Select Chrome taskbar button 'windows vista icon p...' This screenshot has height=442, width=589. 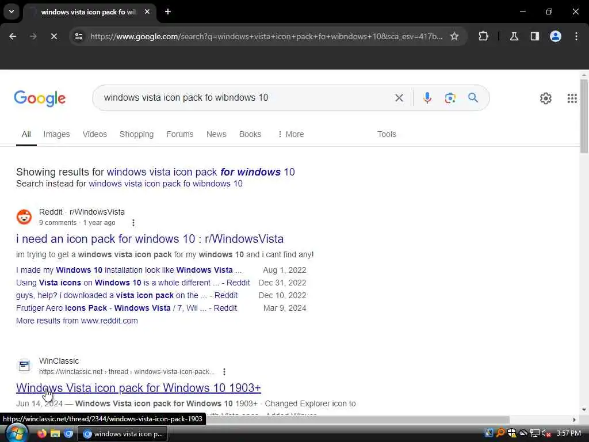[123, 434]
